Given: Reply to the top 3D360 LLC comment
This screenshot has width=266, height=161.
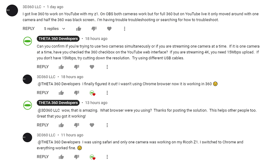Looking at the screenshot, I should coord(29,28).
